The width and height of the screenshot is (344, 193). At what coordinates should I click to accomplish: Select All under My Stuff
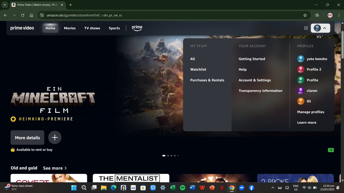point(193,59)
